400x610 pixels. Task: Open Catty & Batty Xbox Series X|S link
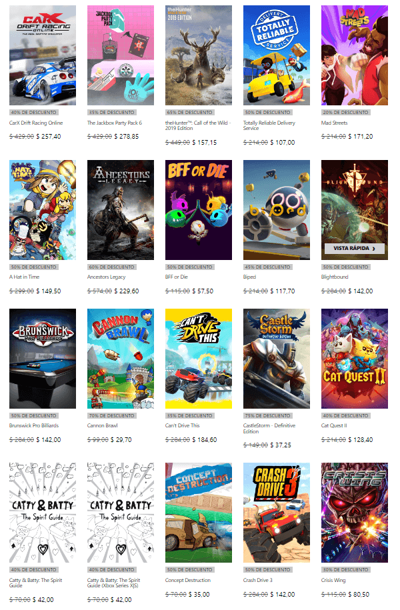[113, 583]
